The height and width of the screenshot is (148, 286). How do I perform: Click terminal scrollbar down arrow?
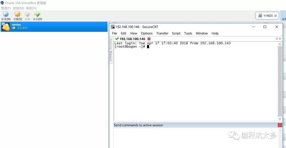280,119
